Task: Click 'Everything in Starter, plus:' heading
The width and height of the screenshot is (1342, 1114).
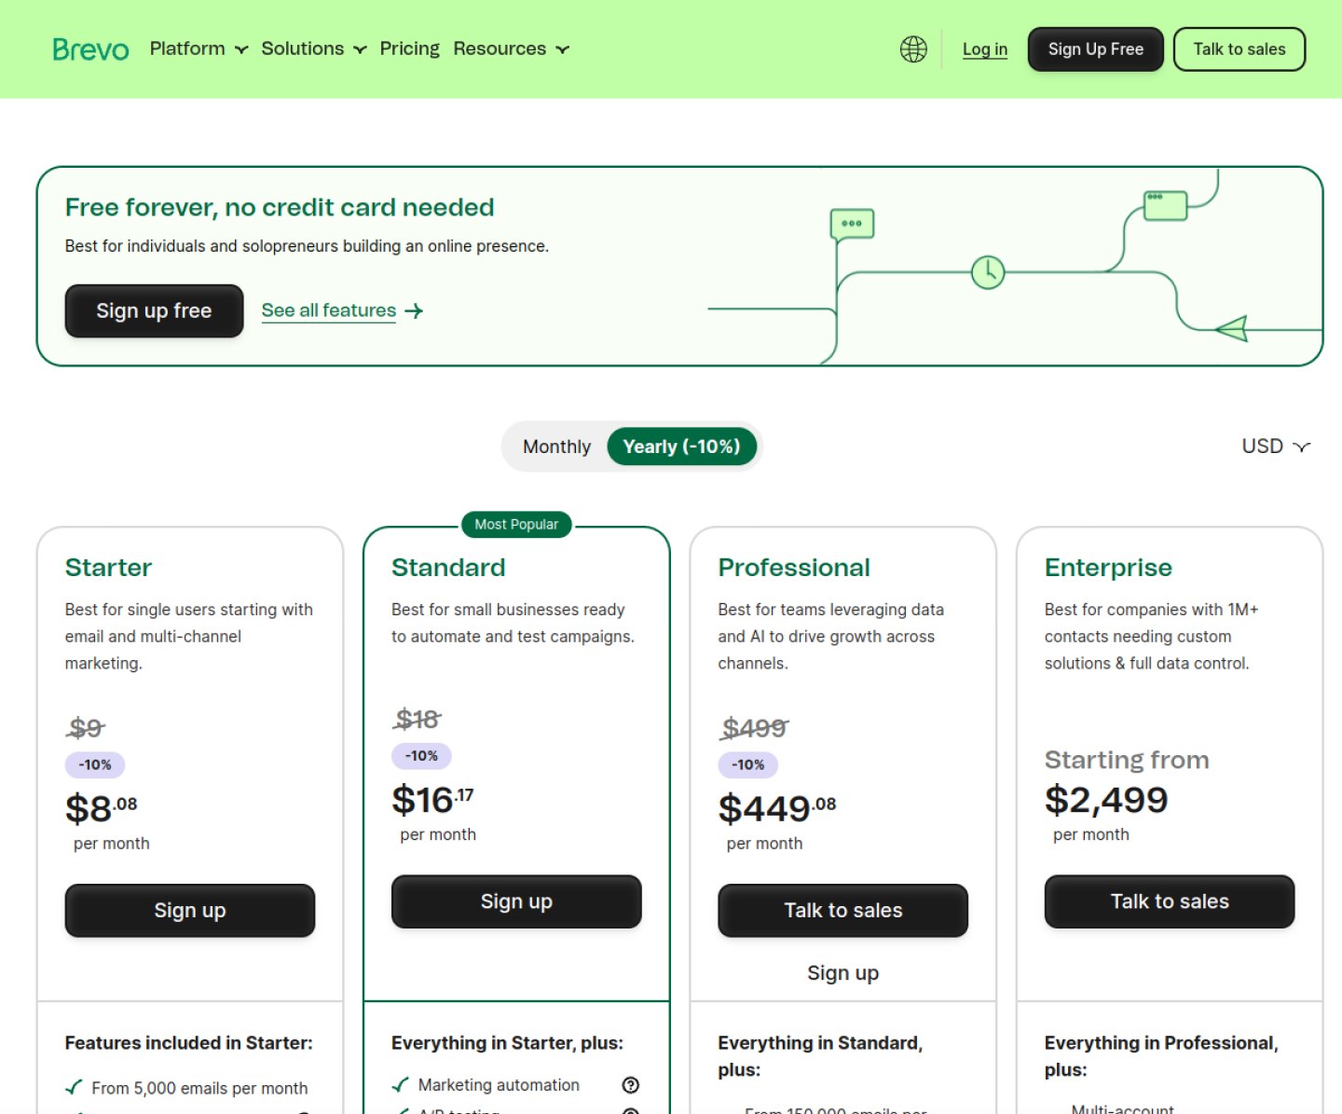Action: 507,1043
